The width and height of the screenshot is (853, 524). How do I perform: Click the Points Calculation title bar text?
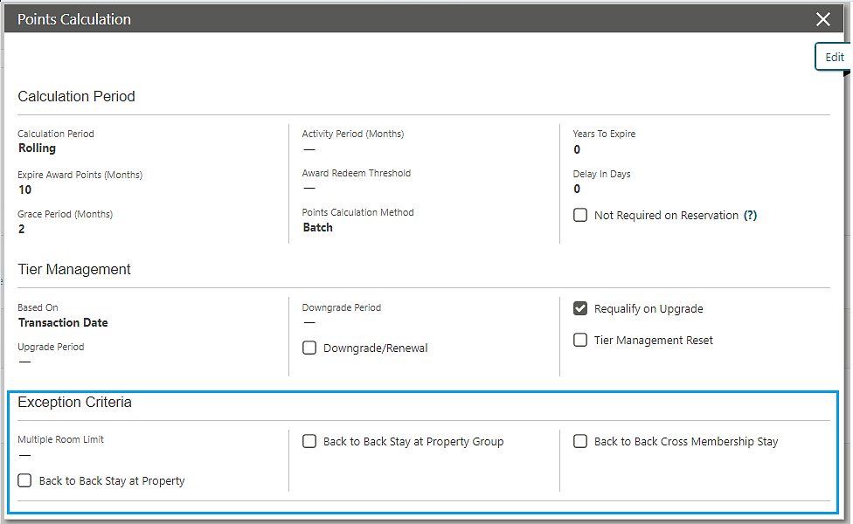click(x=74, y=19)
